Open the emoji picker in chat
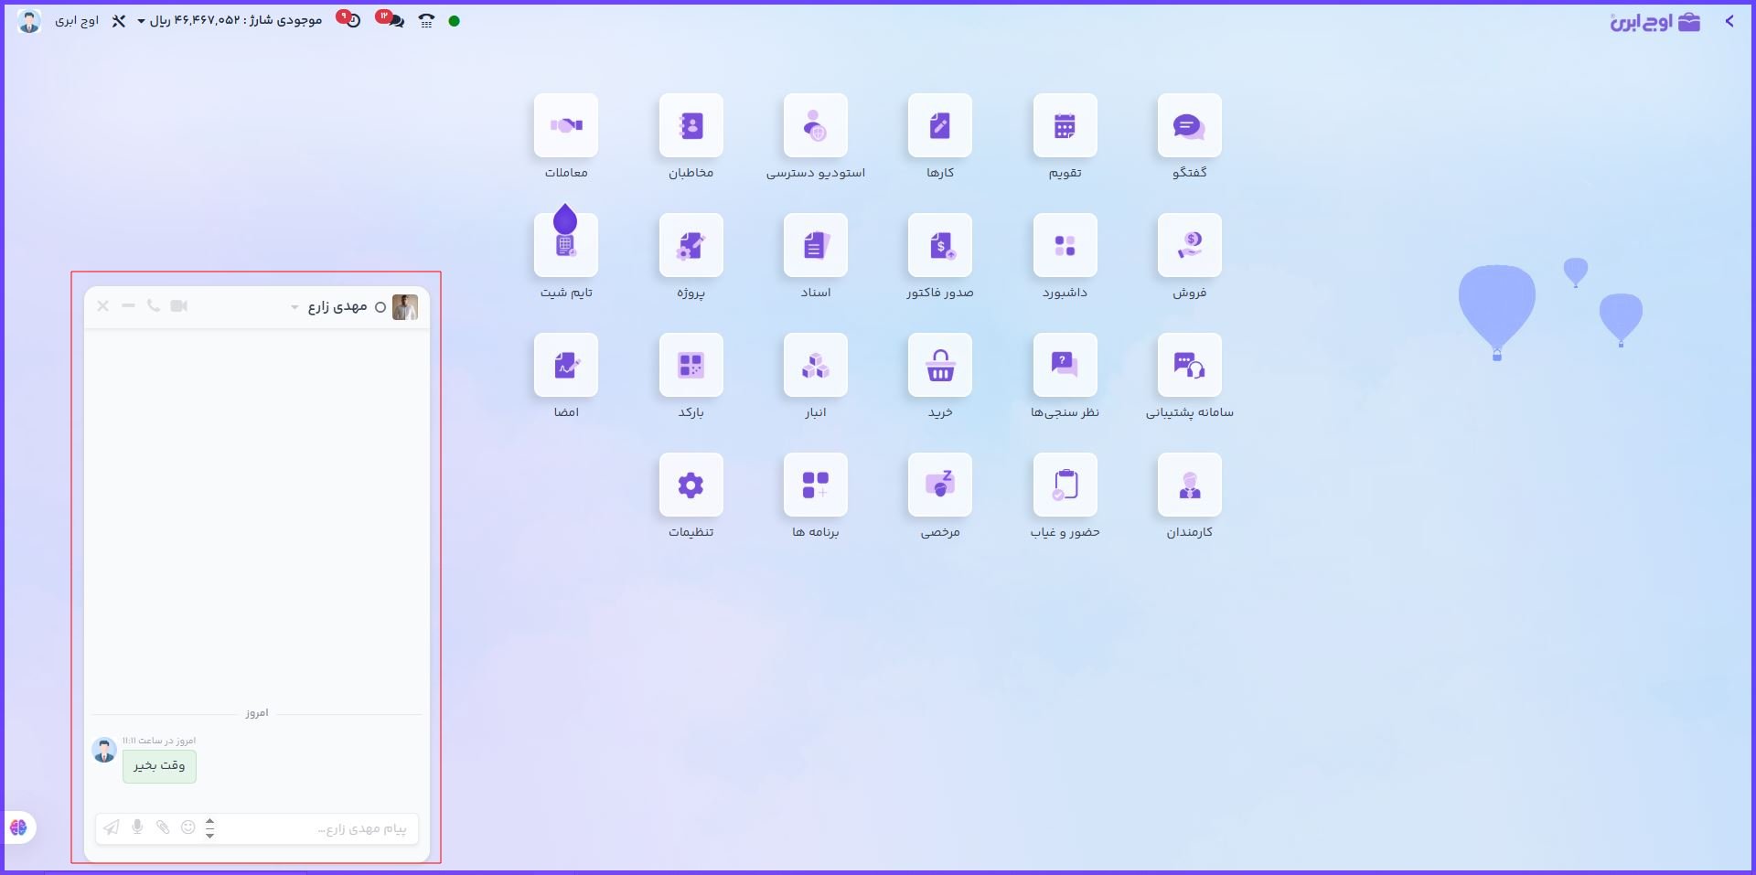 (188, 827)
